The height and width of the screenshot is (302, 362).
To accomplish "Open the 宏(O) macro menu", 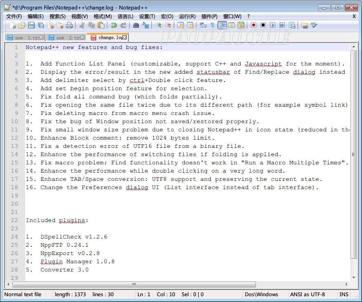I will pos(167,16).
